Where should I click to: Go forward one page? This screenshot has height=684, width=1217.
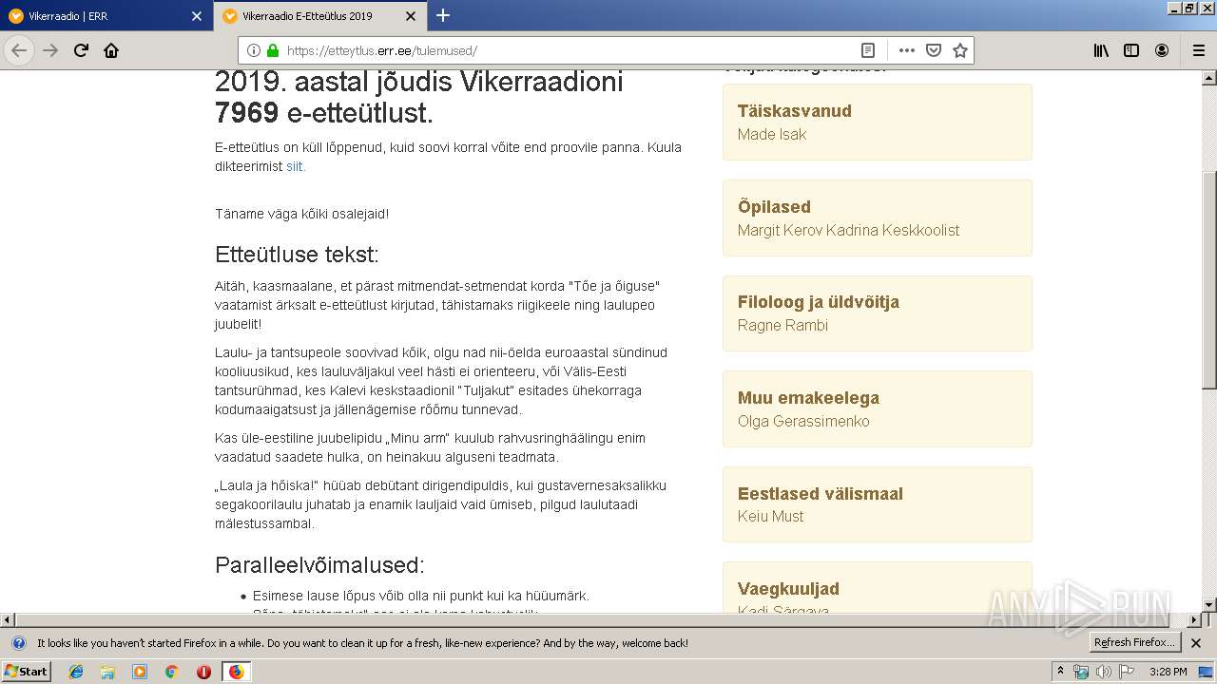click(x=50, y=50)
